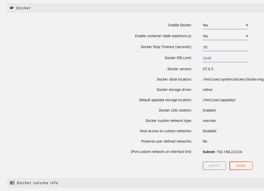264x191 pixels.
Task: Click the Docker section header title
Action: point(23,8)
